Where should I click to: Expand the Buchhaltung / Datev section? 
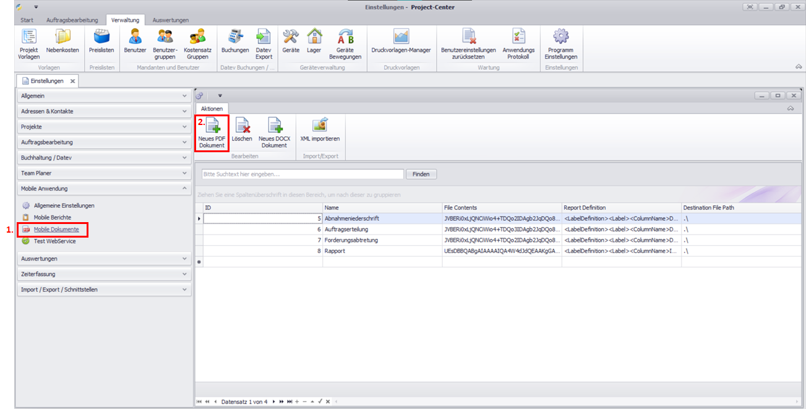point(104,158)
